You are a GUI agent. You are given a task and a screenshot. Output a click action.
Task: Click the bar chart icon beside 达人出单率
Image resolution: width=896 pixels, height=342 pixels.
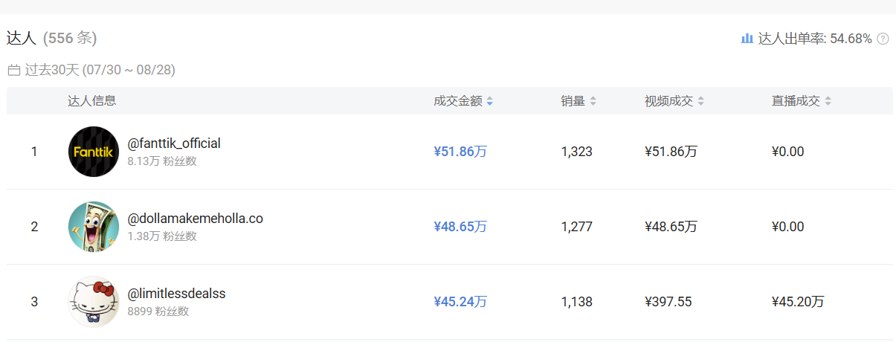click(747, 39)
